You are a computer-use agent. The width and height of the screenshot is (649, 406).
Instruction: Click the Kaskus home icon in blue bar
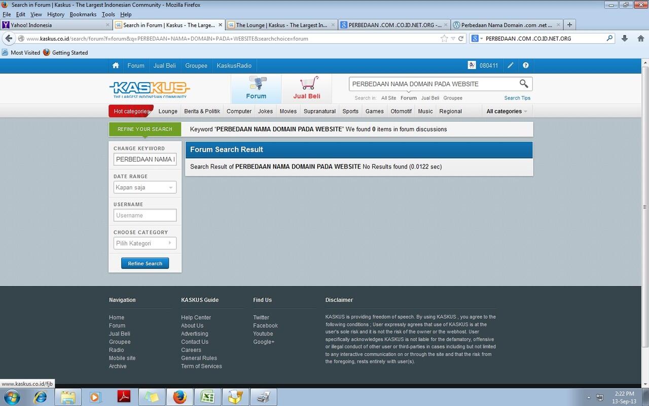pos(116,65)
